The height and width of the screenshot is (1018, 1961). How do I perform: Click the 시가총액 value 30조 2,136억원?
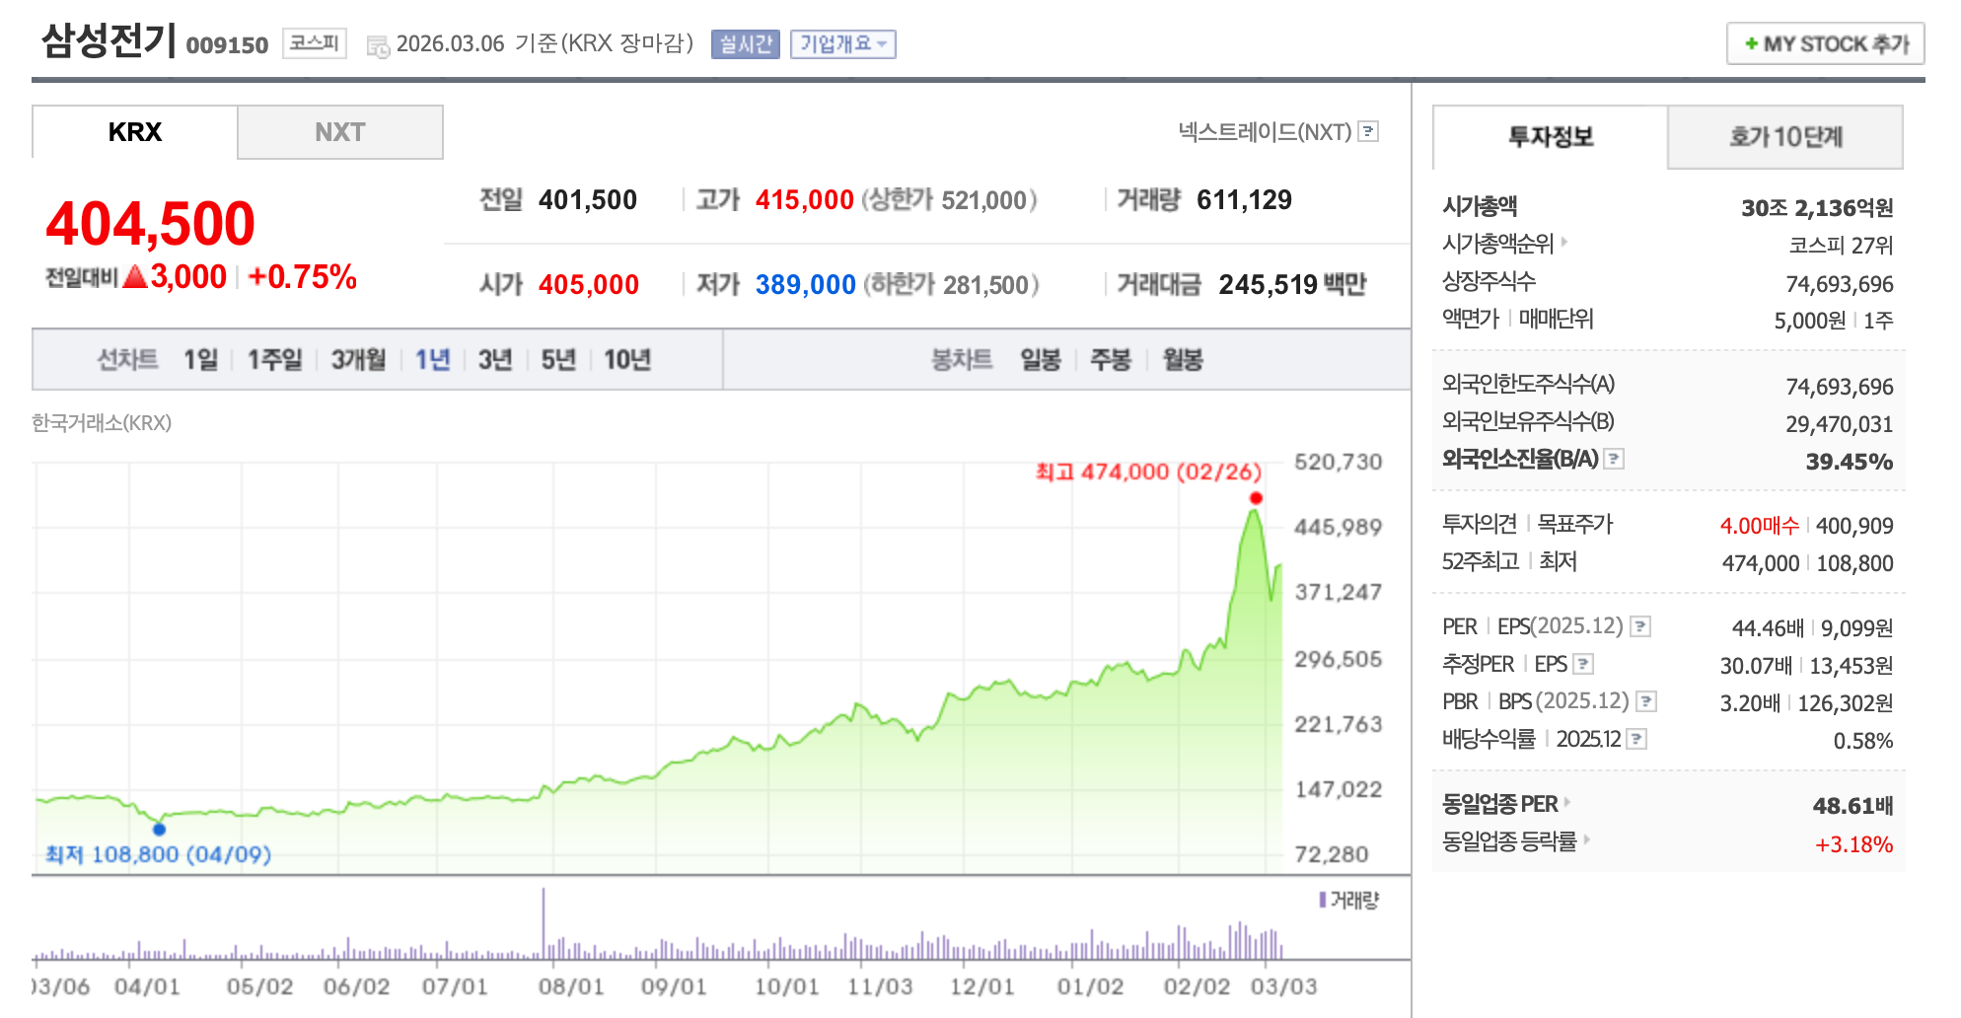point(1817,208)
